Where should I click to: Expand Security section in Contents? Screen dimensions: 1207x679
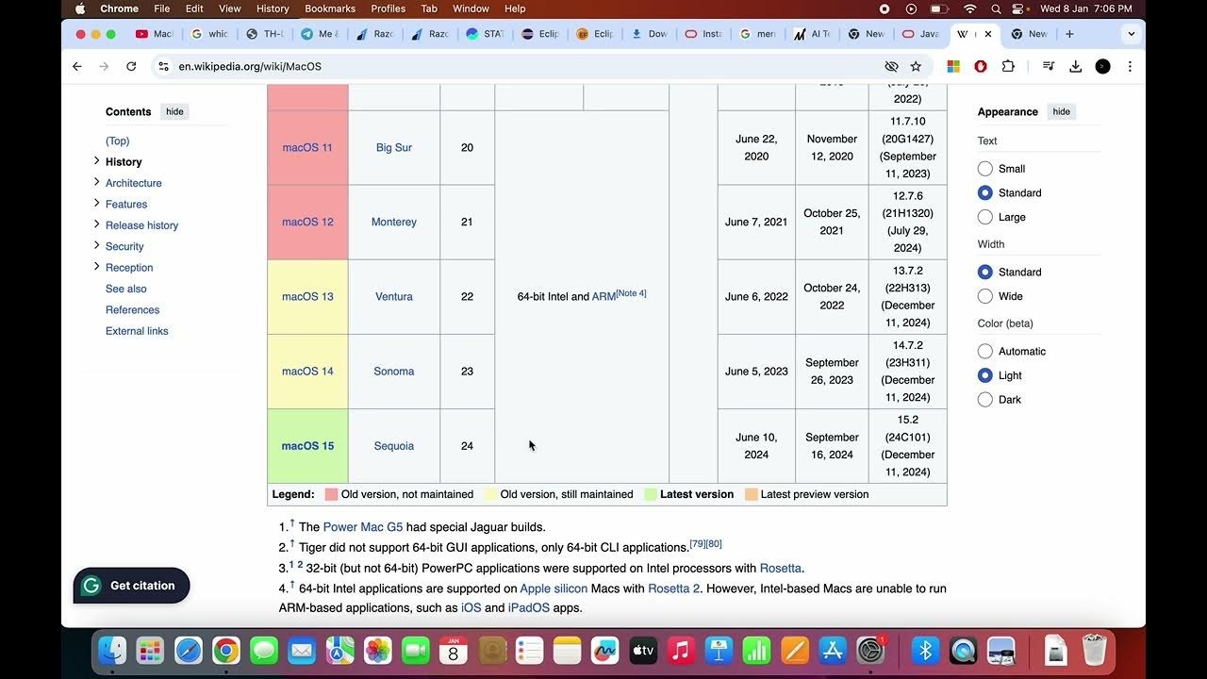tap(96, 245)
